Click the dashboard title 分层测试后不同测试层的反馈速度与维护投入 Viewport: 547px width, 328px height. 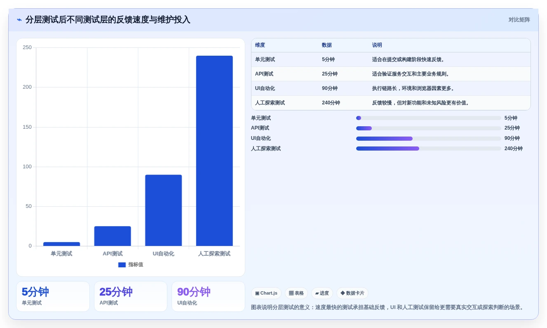point(108,20)
